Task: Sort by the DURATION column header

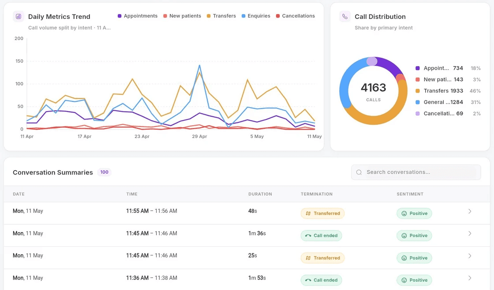Action: 260,194
